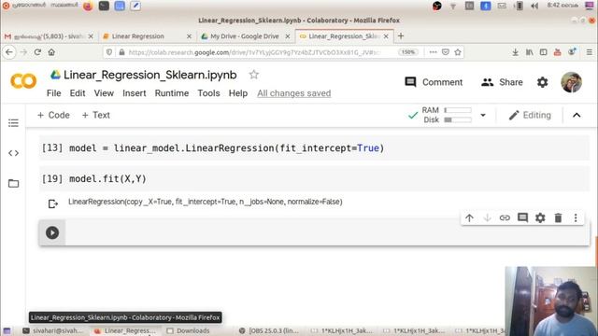
Task: Click the model.fit(X,Y) code line
Action: pos(108,179)
